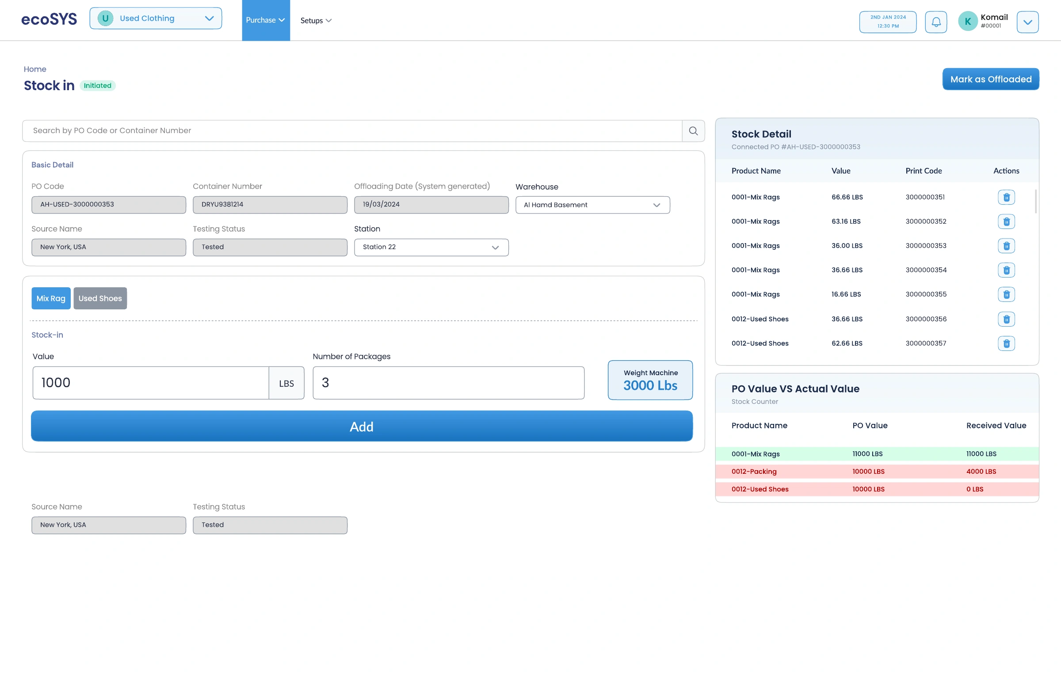Click the Value input showing 1000
This screenshot has height=674, width=1061.
(151, 383)
